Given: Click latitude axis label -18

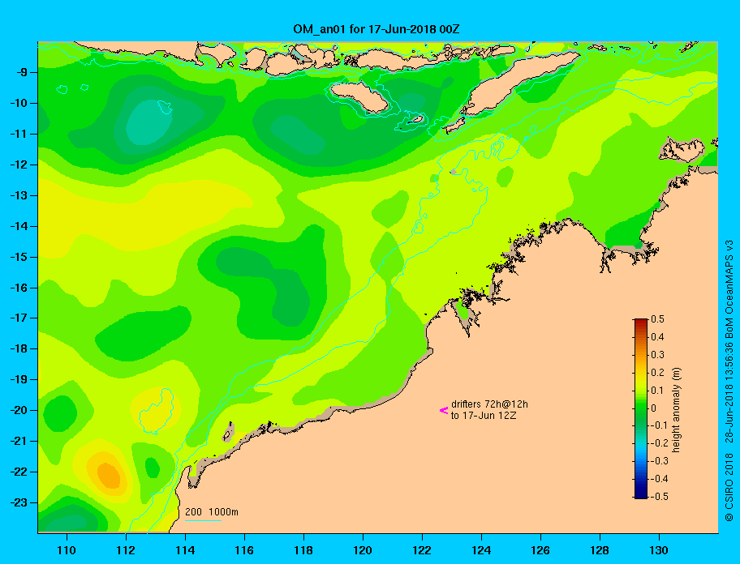Looking at the screenshot, I should pyautogui.click(x=19, y=349).
